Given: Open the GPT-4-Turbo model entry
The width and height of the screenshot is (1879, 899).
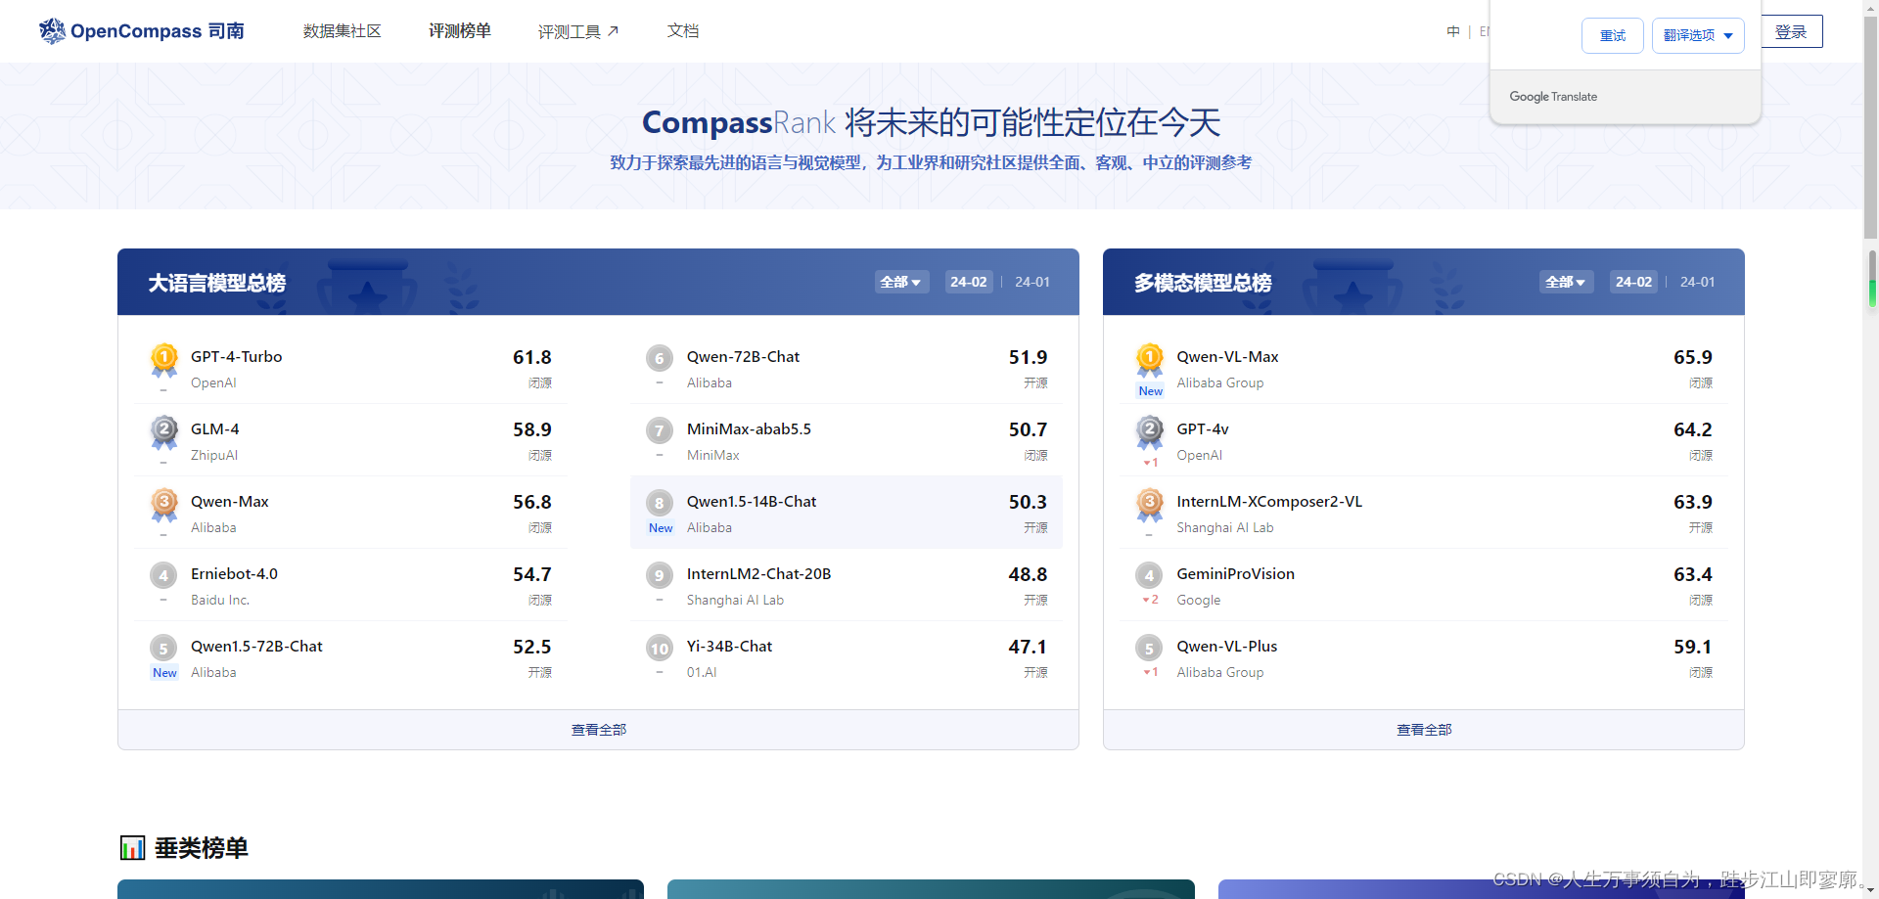Looking at the screenshot, I should (350, 368).
